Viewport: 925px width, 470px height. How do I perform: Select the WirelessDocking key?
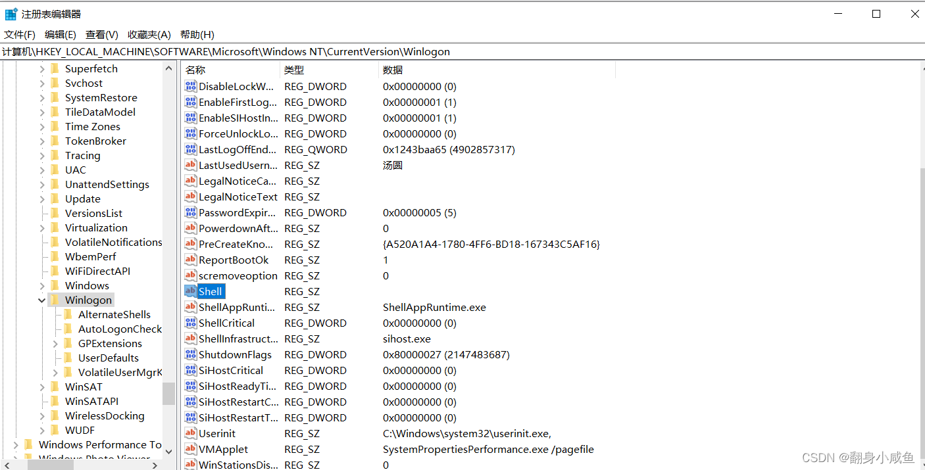(105, 416)
